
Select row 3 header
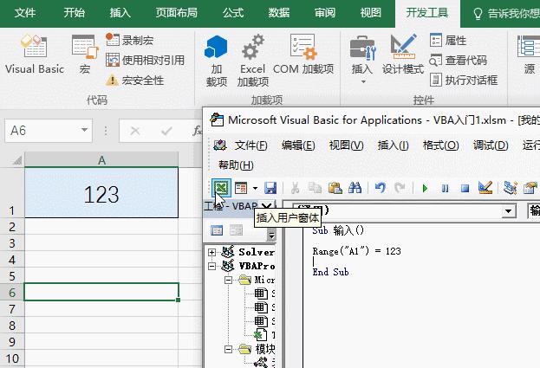(12, 243)
